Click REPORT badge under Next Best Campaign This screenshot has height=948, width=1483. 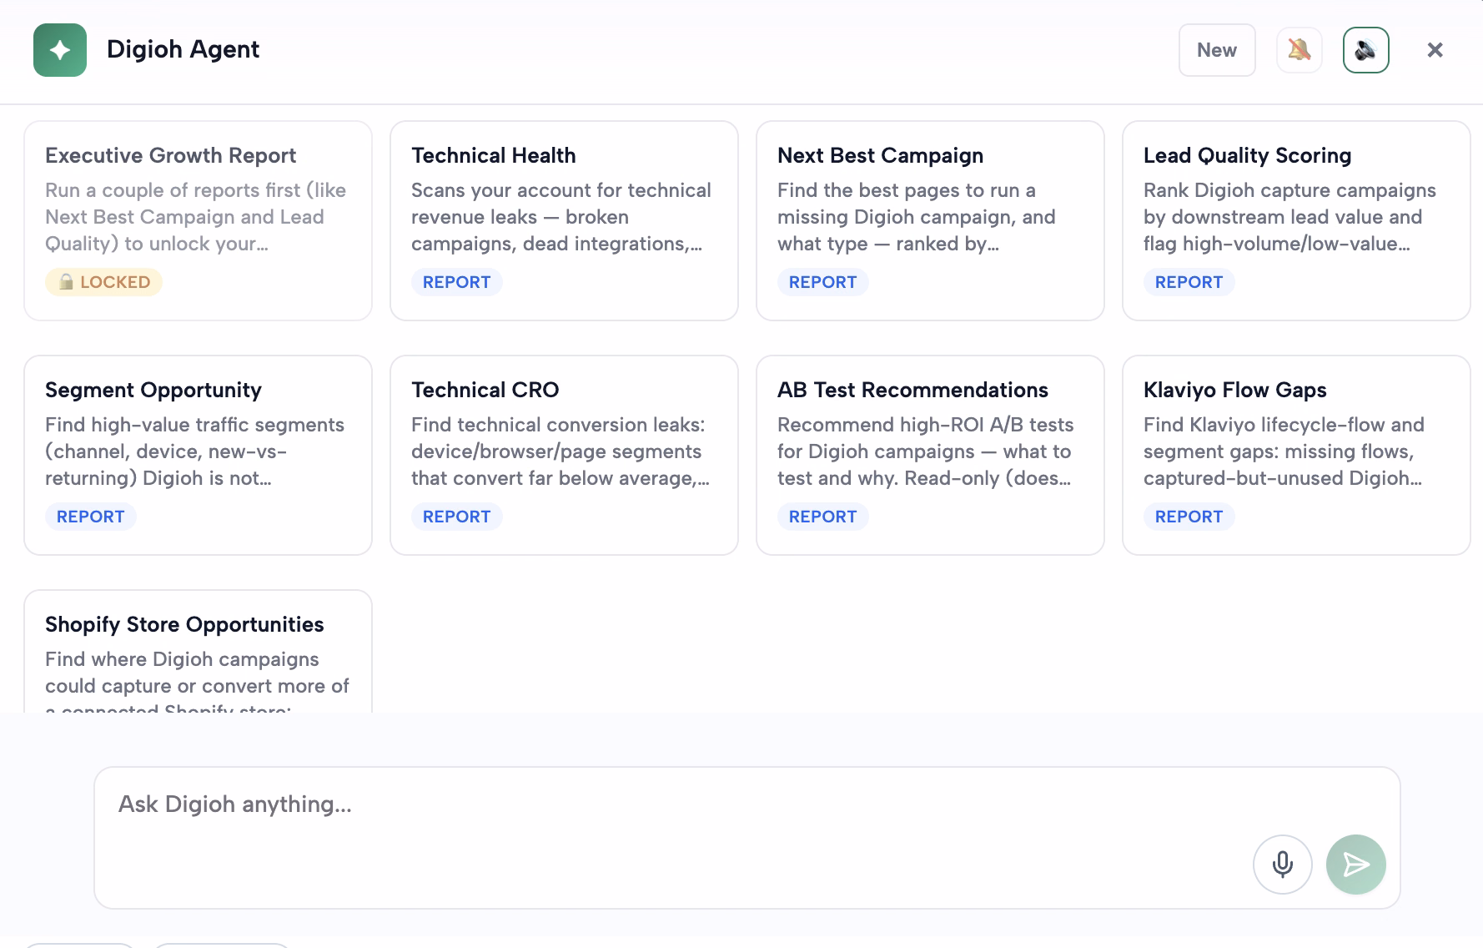[822, 282]
